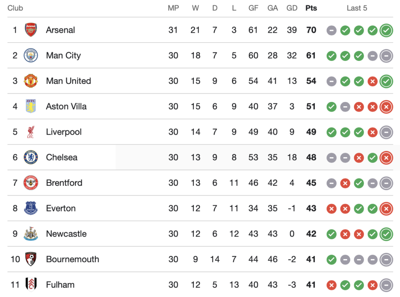This screenshot has height=297, width=400.
Task: Click the Chelsea club crest
Action: click(31, 157)
